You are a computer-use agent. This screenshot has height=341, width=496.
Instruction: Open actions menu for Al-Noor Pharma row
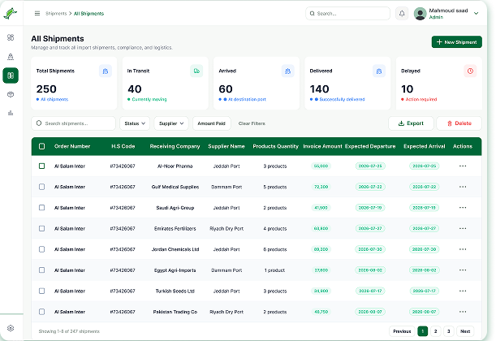[463, 166]
